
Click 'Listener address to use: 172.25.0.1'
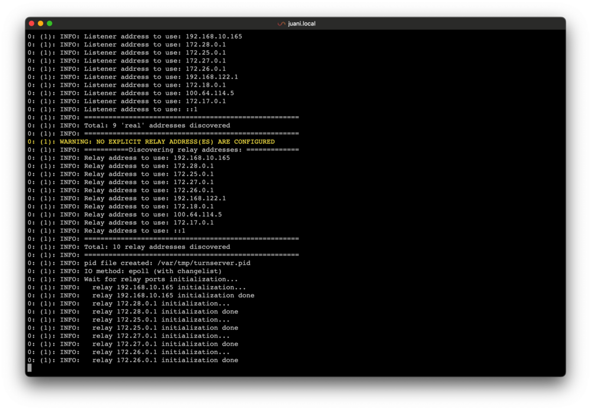tap(155, 53)
